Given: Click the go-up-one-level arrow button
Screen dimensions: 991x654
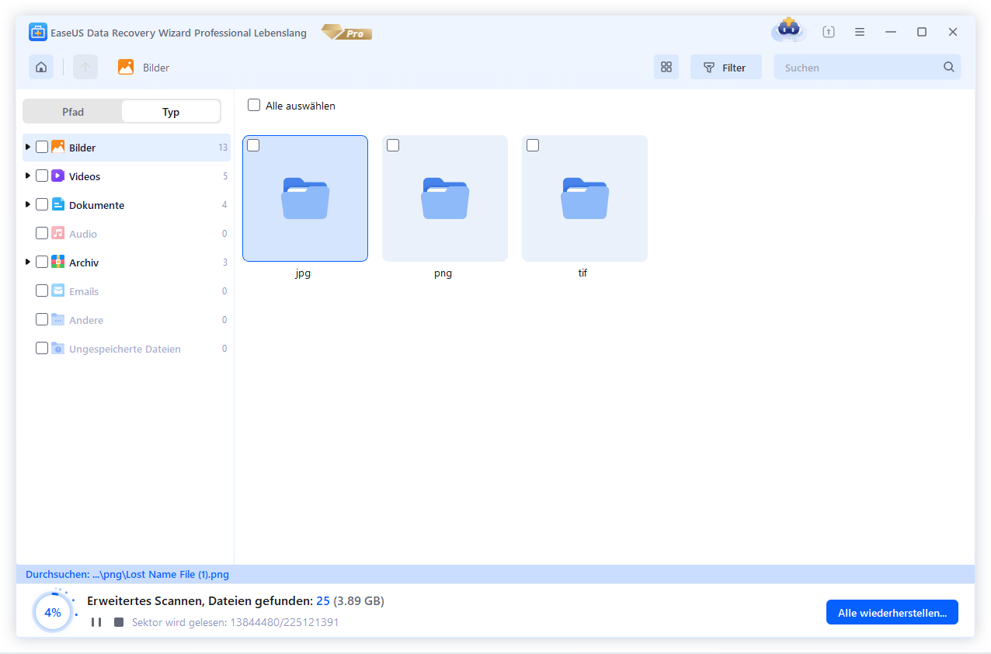Looking at the screenshot, I should click(85, 68).
